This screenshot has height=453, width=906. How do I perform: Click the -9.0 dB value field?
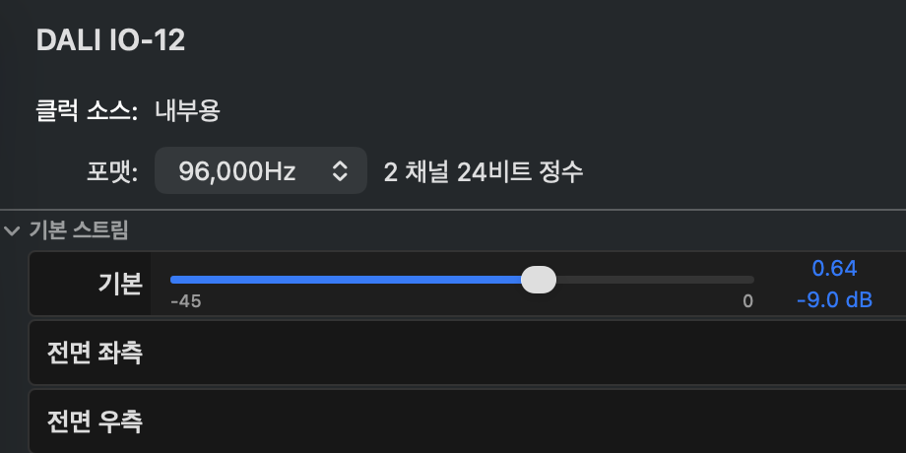[834, 300]
